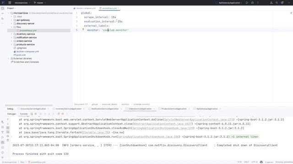Open IDE settings gear icon
This screenshot has width=293, height=164.
tap(282, 3)
